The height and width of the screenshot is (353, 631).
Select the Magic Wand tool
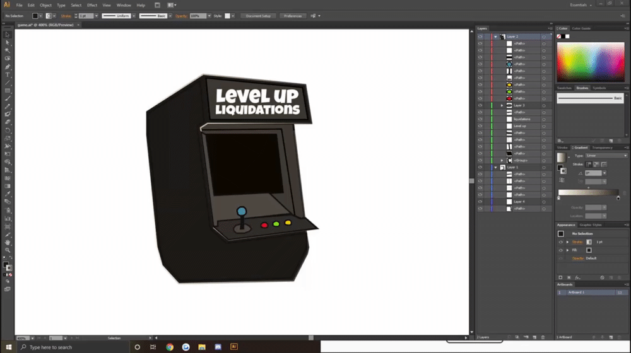(7, 50)
